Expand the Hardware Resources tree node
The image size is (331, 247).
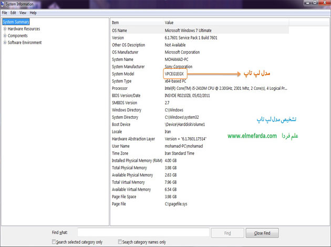coord(5,29)
